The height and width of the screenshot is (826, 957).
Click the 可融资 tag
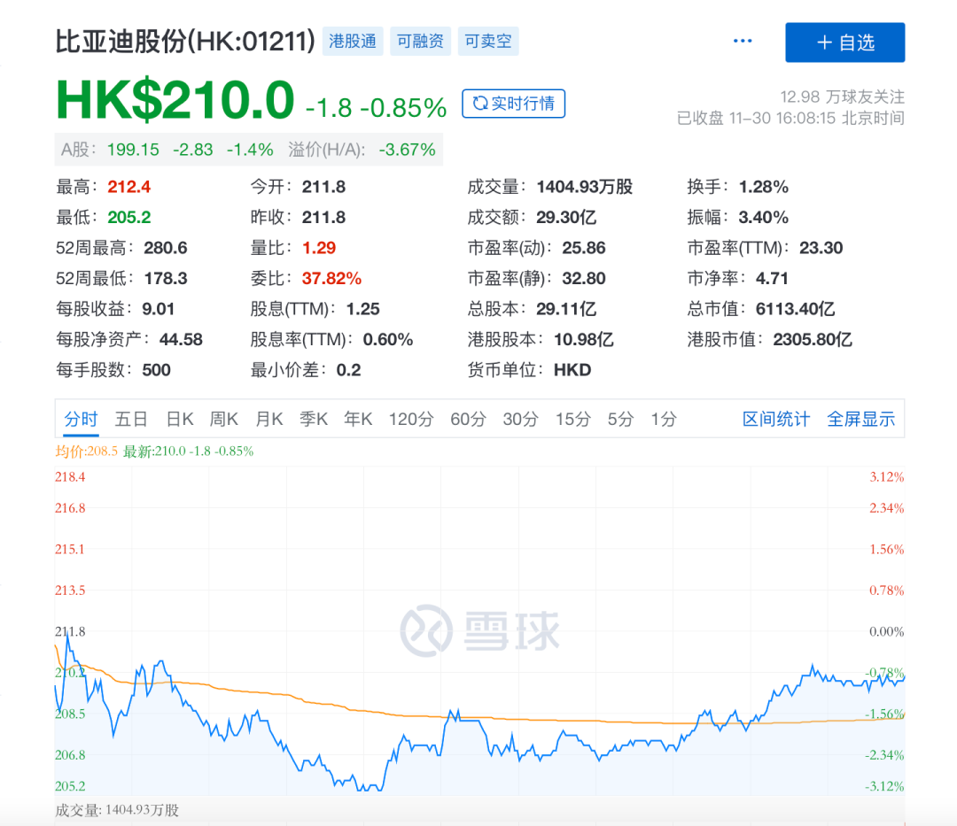[x=420, y=41]
